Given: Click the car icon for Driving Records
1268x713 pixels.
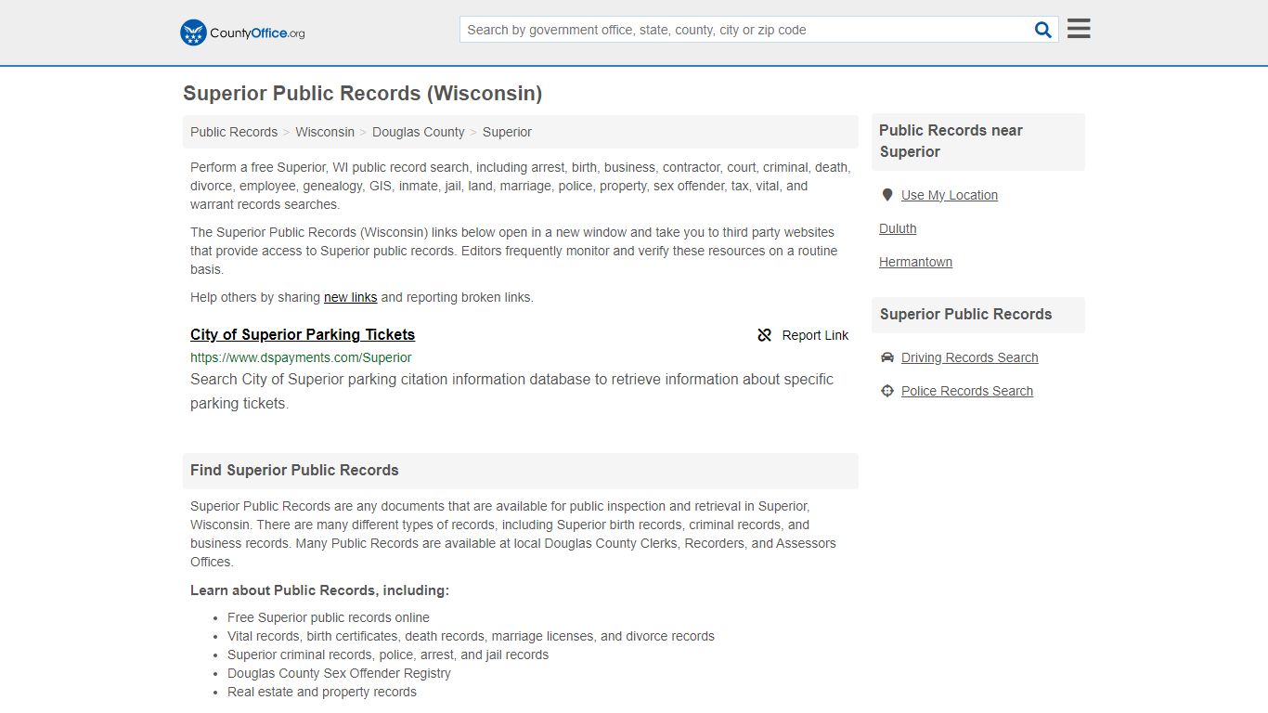Looking at the screenshot, I should [x=886, y=357].
